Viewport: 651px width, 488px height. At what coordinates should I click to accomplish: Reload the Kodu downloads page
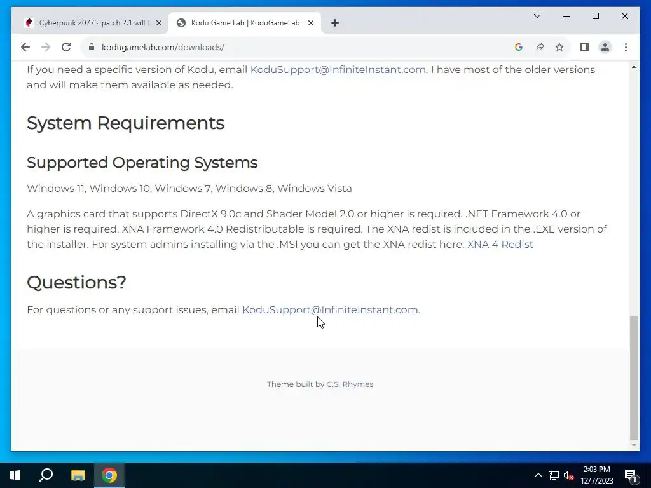[66, 47]
